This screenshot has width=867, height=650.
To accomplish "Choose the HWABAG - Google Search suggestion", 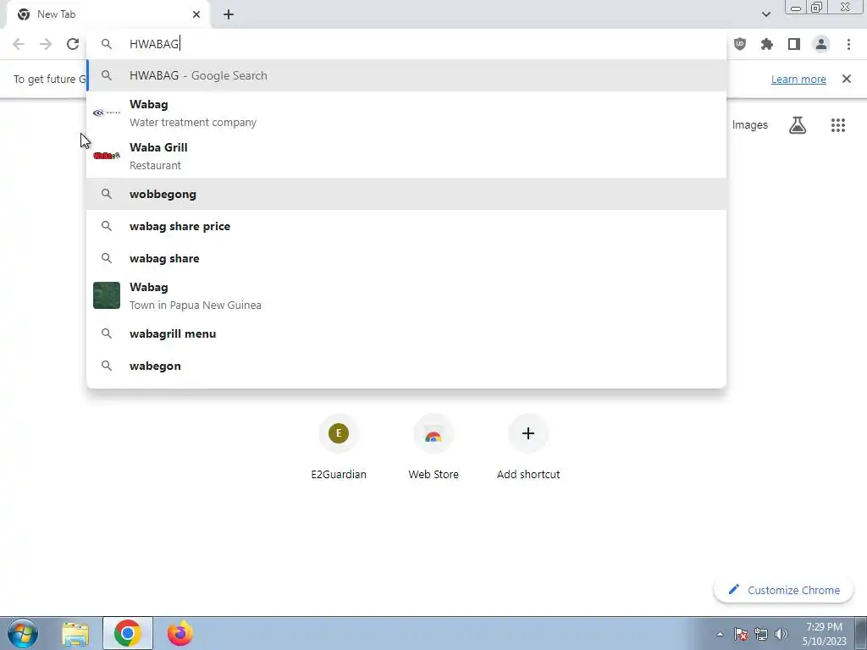I will (x=406, y=75).
